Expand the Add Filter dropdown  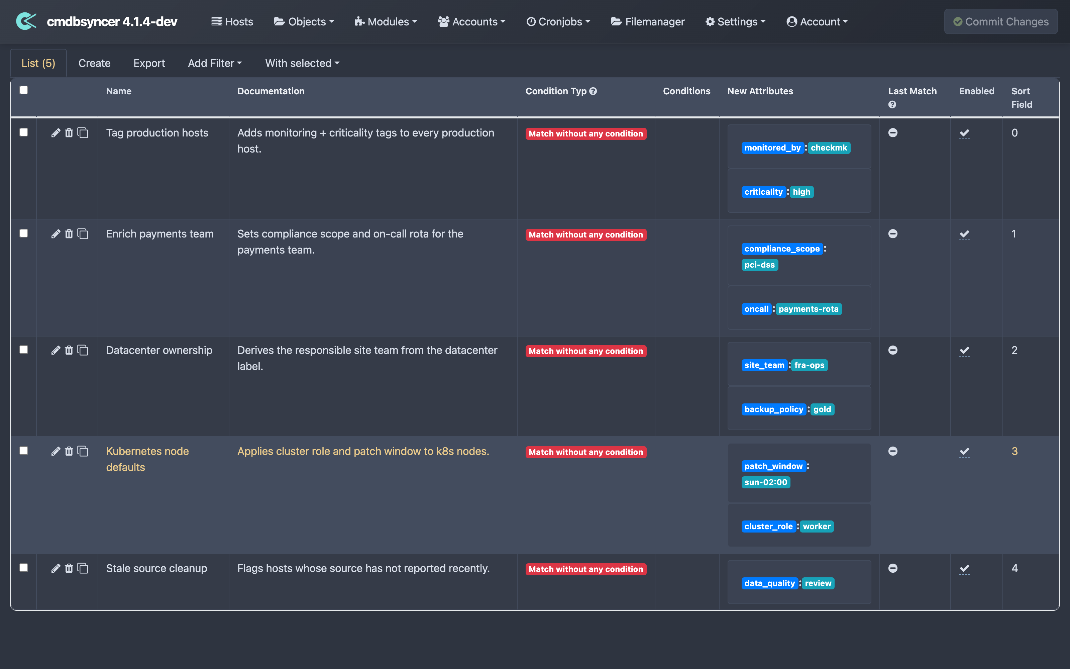click(215, 63)
